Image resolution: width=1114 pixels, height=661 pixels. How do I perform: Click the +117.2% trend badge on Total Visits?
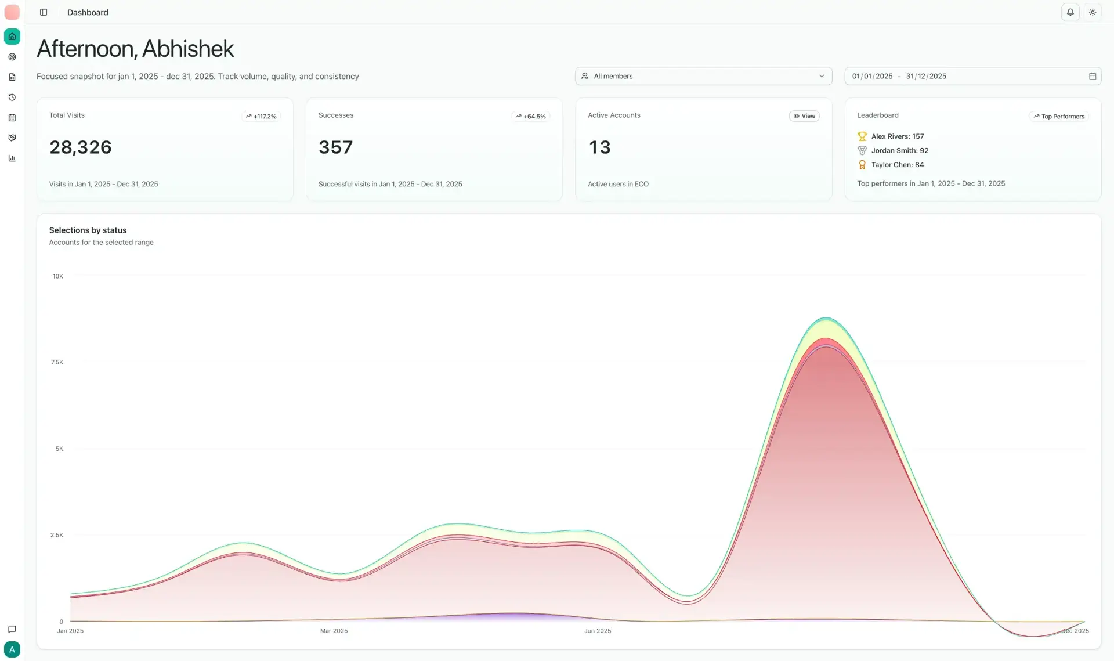261,116
